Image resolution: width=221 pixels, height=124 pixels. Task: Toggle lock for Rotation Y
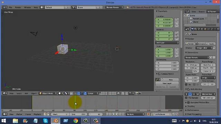coord(177,36)
